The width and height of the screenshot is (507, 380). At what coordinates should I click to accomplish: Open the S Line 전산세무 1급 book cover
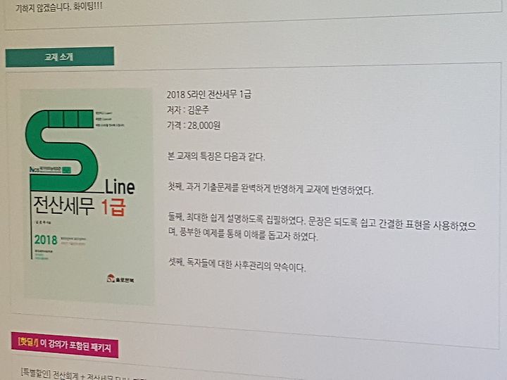click(x=88, y=196)
